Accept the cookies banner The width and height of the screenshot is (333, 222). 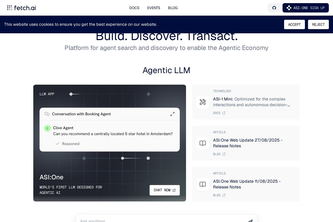[294, 24]
